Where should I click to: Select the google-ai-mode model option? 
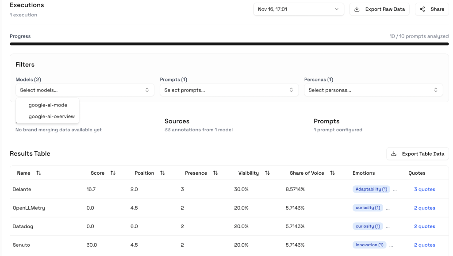(x=48, y=105)
